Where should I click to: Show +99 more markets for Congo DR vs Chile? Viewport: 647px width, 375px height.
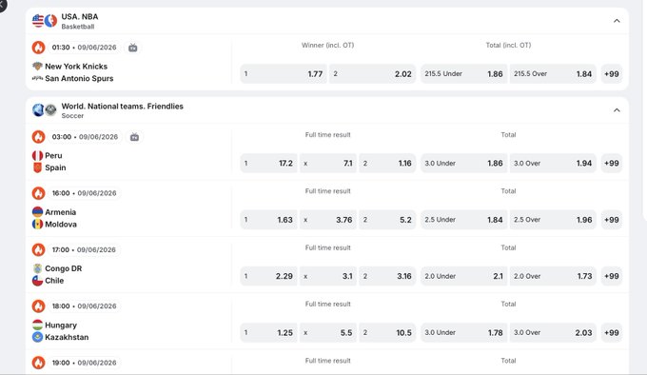tap(612, 276)
